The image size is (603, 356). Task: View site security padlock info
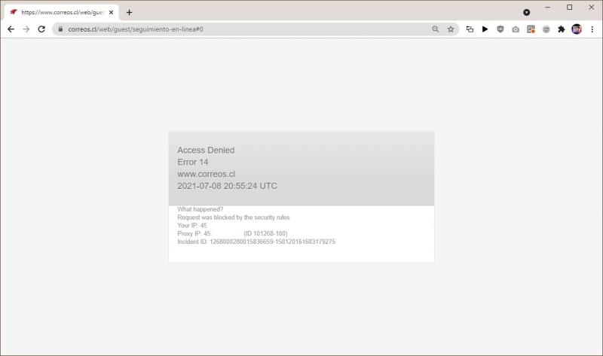pos(60,29)
